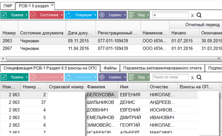Sort by Взносы на ОП... column header
The width and height of the screenshot is (222, 136).
pos(198,87)
